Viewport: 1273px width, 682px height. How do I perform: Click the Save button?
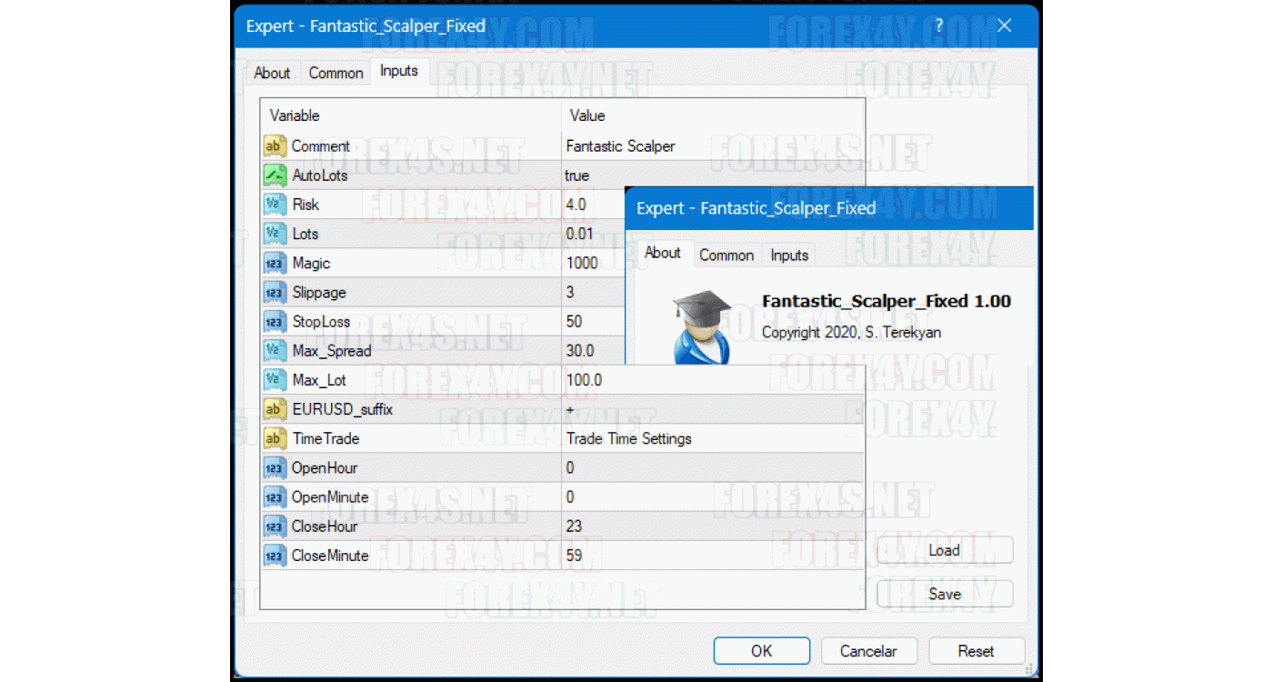pyautogui.click(x=944, y=594)
